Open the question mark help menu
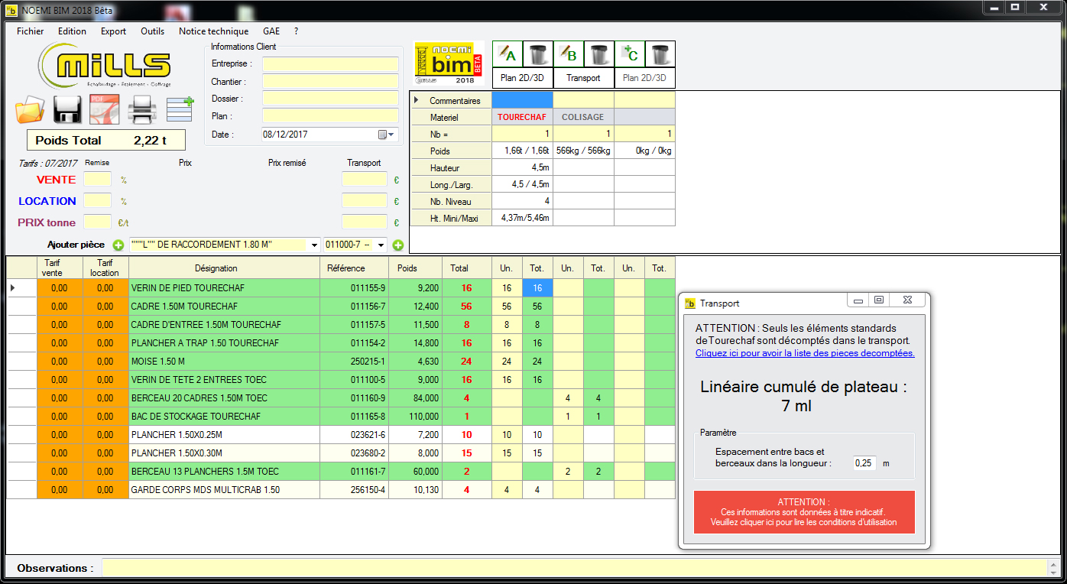Screen dimensions: 1067x584 (296, 31)
